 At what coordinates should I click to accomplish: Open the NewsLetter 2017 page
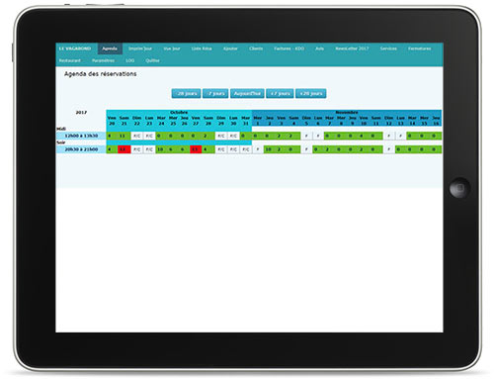352,48
